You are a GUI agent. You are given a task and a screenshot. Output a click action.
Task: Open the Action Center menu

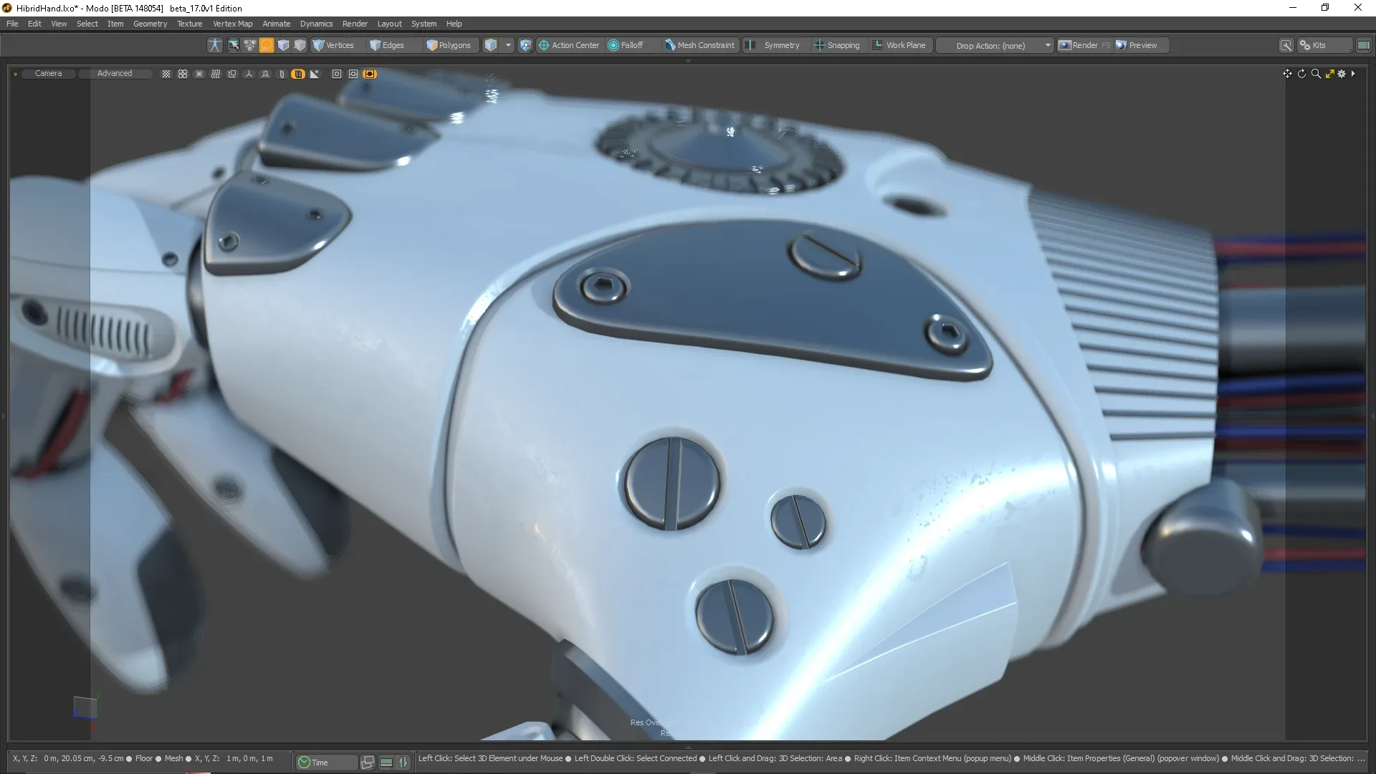click(x=569, y=45)
